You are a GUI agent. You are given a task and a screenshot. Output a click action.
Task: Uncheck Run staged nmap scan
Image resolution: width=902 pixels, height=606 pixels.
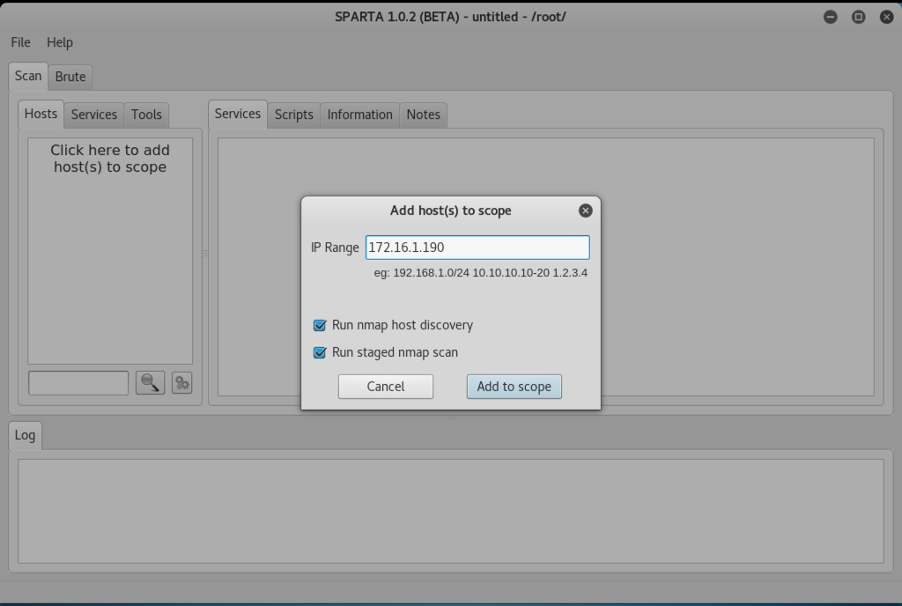pos(319,352)
